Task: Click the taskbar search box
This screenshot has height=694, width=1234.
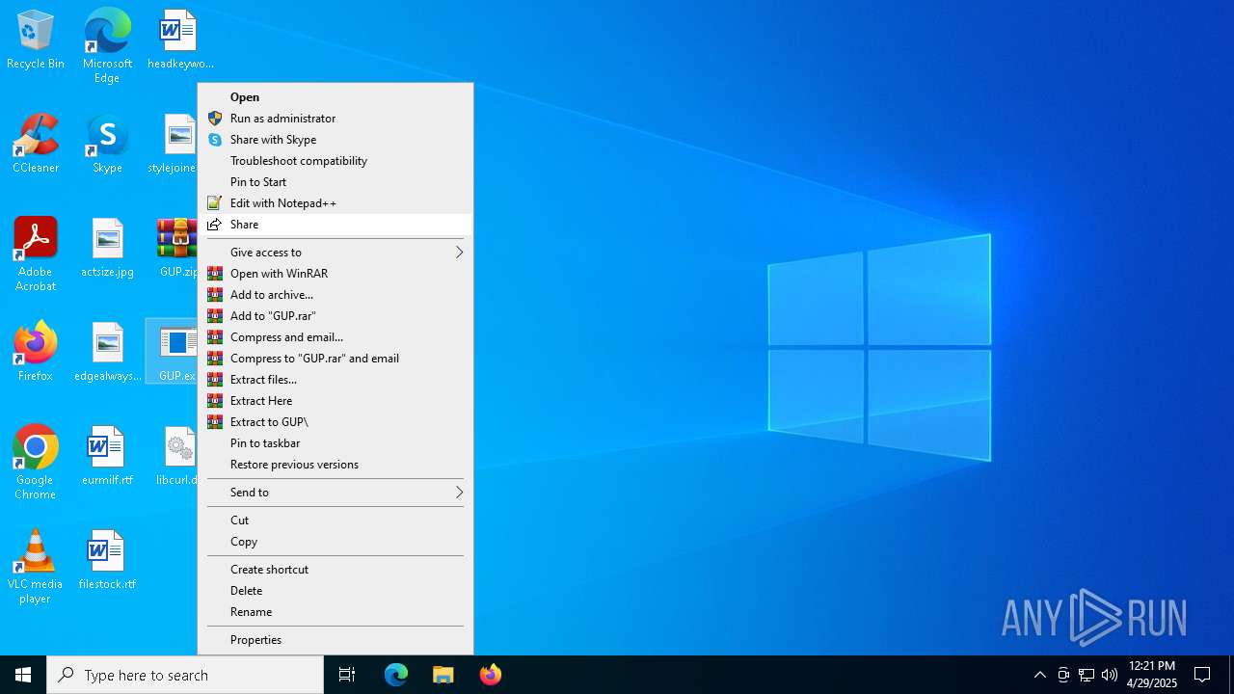Action: (x=185, y=675)
